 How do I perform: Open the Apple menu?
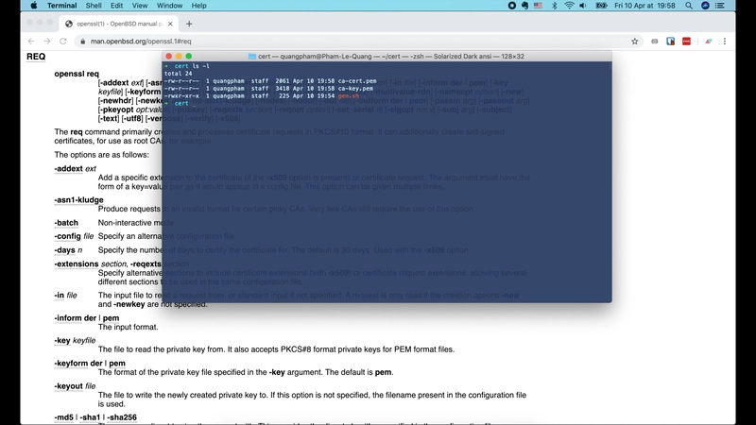pos(34,6)
